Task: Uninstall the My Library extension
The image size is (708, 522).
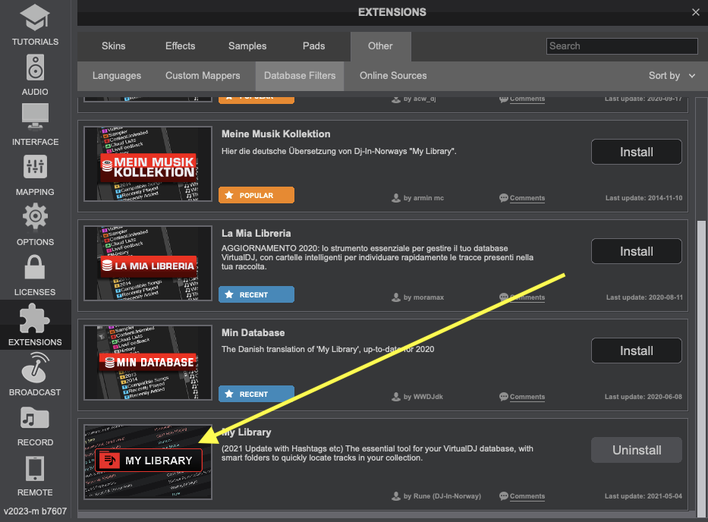Action: click(x=636, y=450)
